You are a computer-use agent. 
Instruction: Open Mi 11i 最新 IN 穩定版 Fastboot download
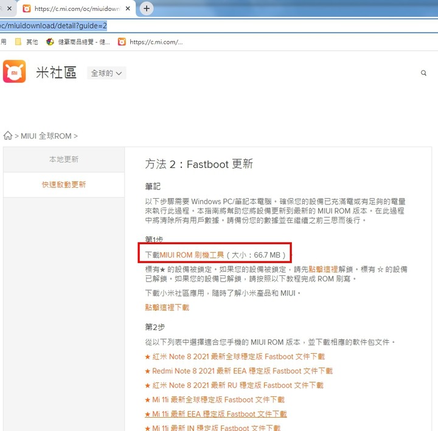coord(212,427)
